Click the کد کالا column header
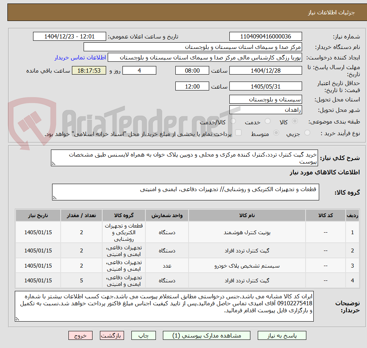This screenshot has width=367, height=348. 325,216
